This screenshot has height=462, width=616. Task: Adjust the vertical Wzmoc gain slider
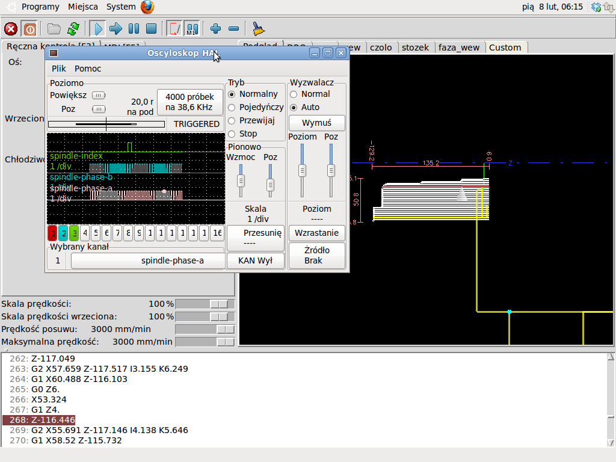click(x=241, y=180)
